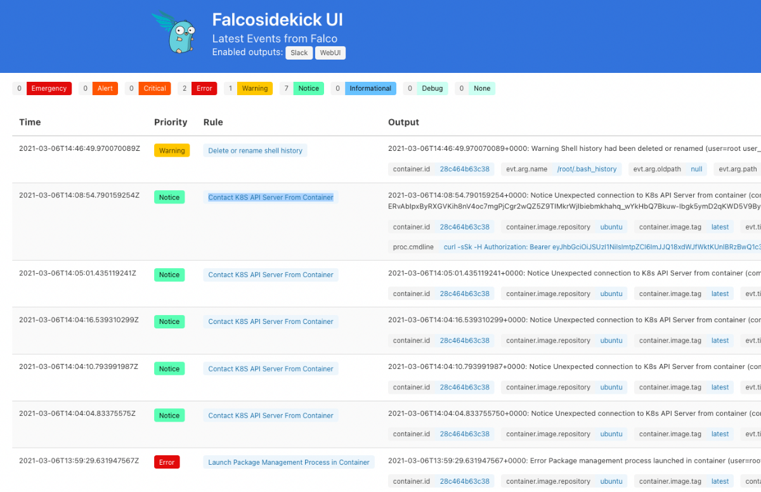The image size is (761, 492).
Task: Click the Falco gopher mascot logo
Action: pyautogui.click(x=173, y=32)
